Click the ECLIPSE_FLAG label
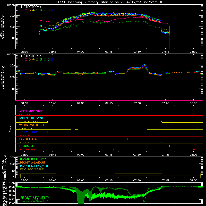Viewport: 206px width, 206px height. coord(28,132)
